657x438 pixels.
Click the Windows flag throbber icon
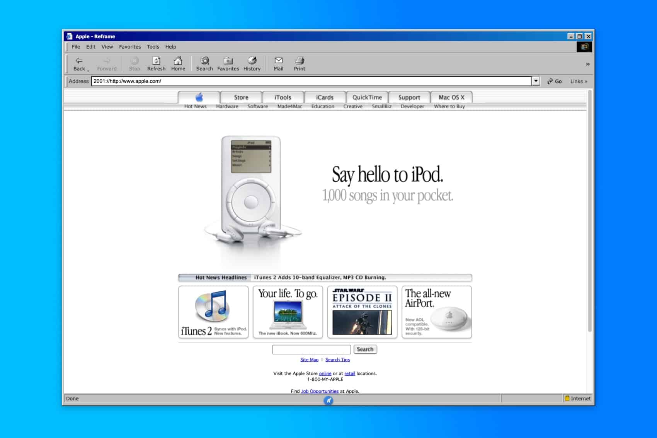click(x=584, y=47)
